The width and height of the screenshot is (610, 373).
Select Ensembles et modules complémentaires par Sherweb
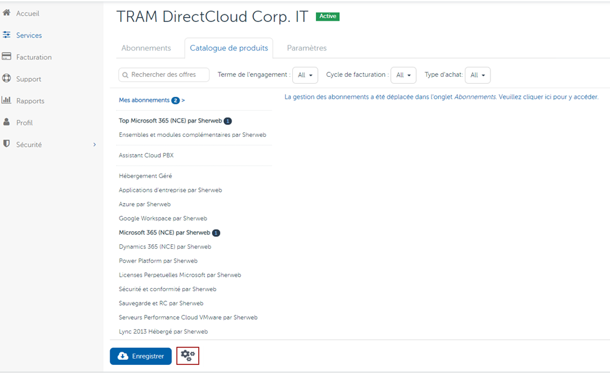(193, 135)
